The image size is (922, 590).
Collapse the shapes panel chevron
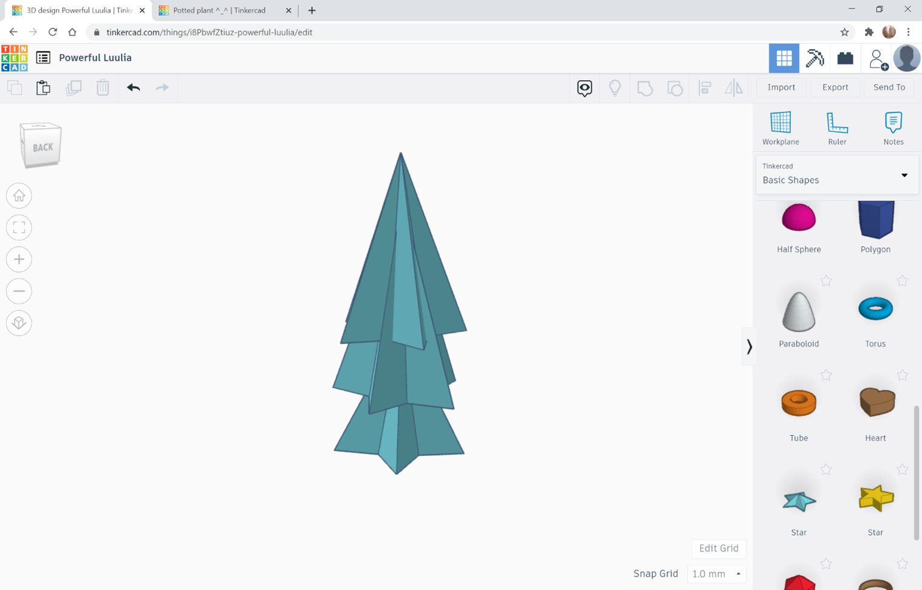coord(749,346)
